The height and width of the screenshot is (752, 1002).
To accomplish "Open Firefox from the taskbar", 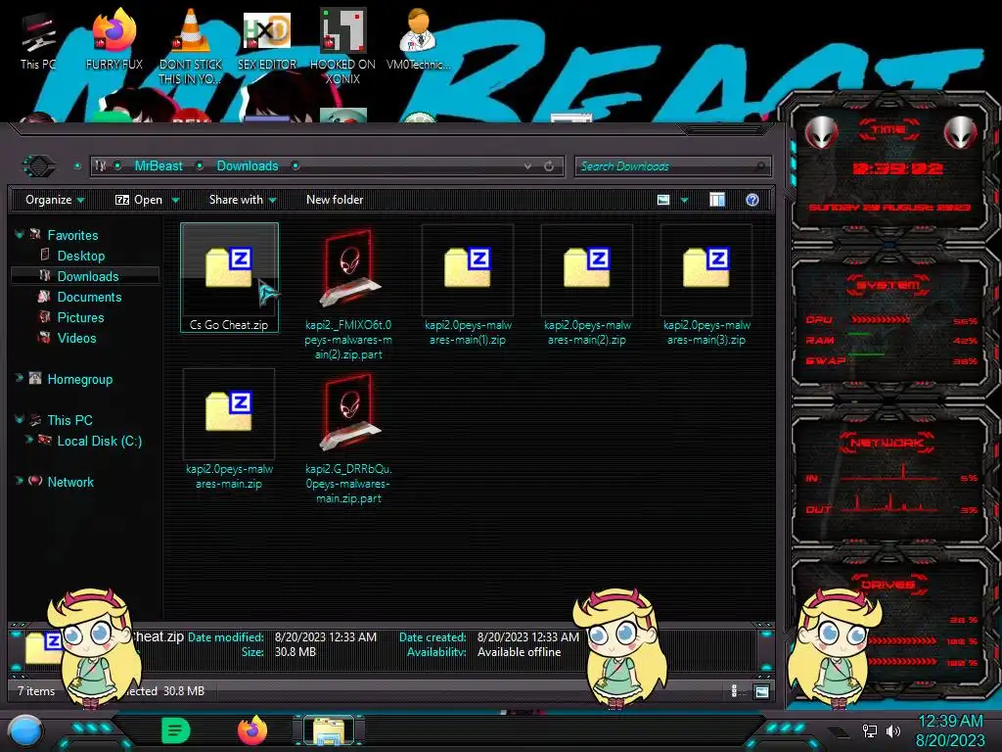I will pos(252,730).
